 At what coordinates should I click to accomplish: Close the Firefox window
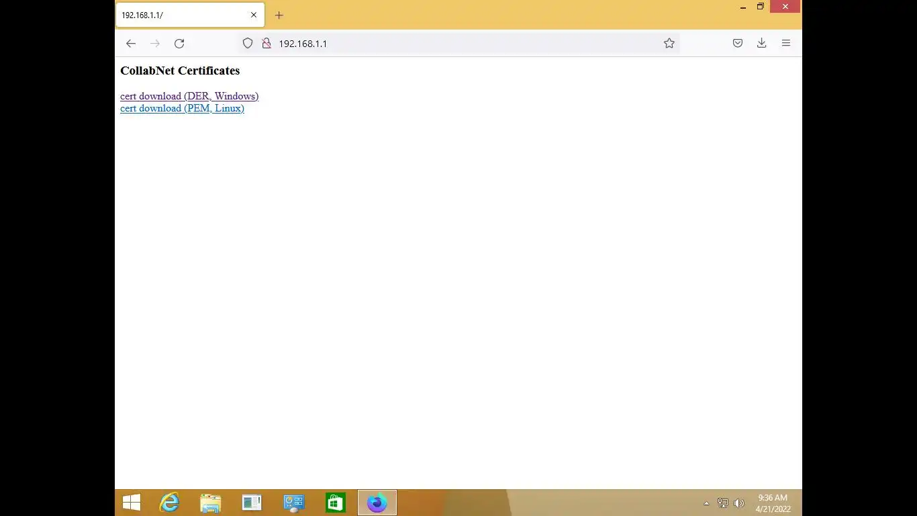pos(785,7)
